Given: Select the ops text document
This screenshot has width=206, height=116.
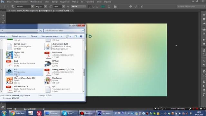Looking at the screenshot, I should [x=62, y=89].
